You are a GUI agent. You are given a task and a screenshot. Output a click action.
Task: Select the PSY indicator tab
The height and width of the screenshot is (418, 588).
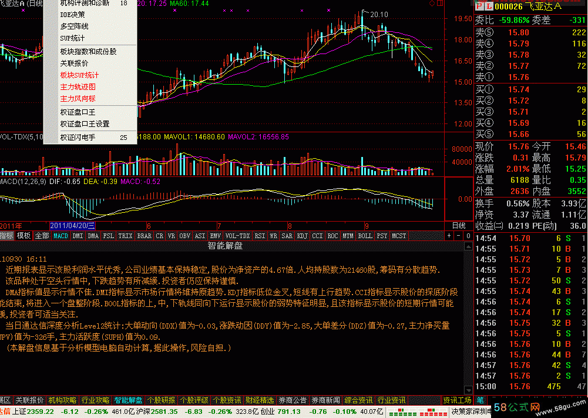[x=382, y=236]
